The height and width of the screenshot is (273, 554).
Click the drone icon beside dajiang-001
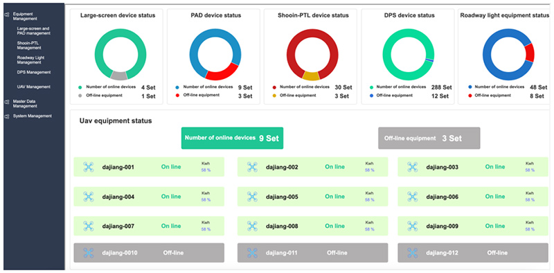click(89, 167)
